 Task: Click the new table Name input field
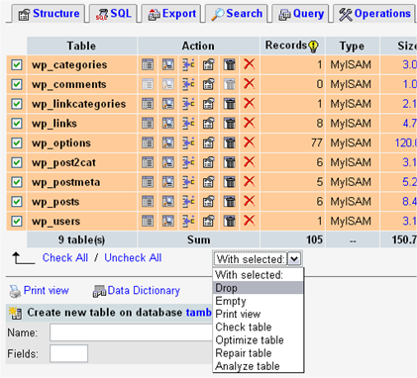click(x=132, y=332)
